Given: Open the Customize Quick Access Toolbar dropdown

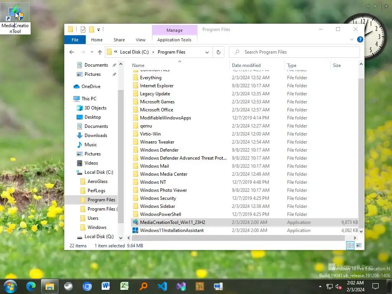Looking at the screenshot, I should click(x=98, y=30).
